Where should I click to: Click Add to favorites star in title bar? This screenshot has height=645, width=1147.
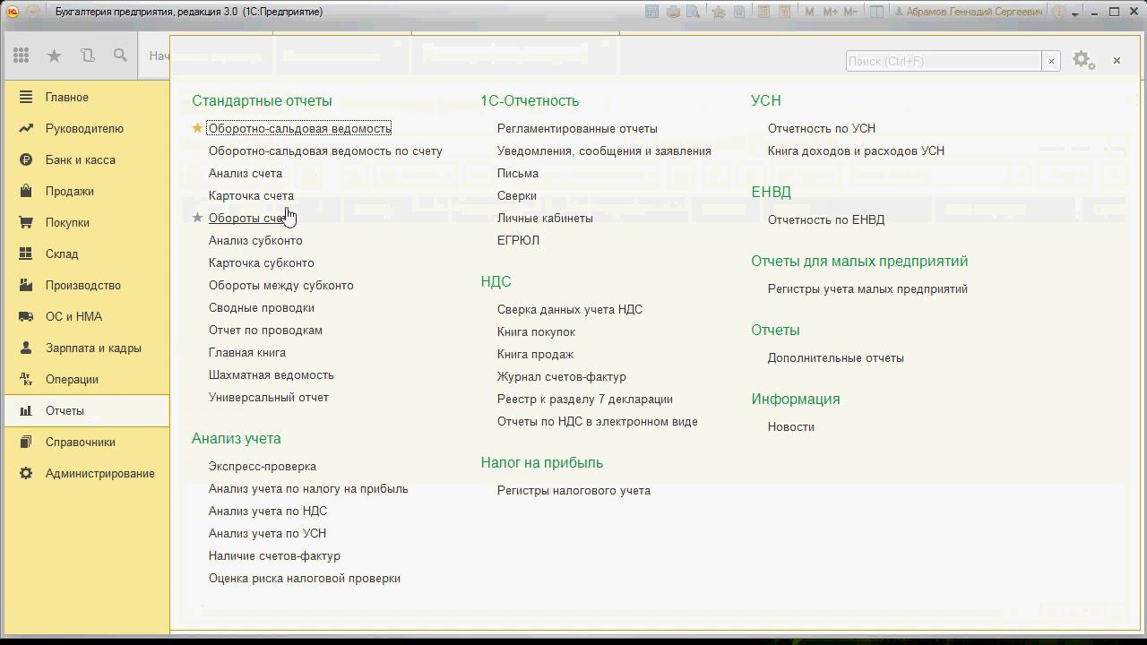pyautogui.click(x=719, y=12)
